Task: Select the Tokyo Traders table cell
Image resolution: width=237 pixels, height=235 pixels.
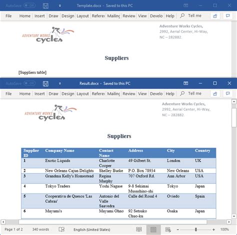Action: 57,186
